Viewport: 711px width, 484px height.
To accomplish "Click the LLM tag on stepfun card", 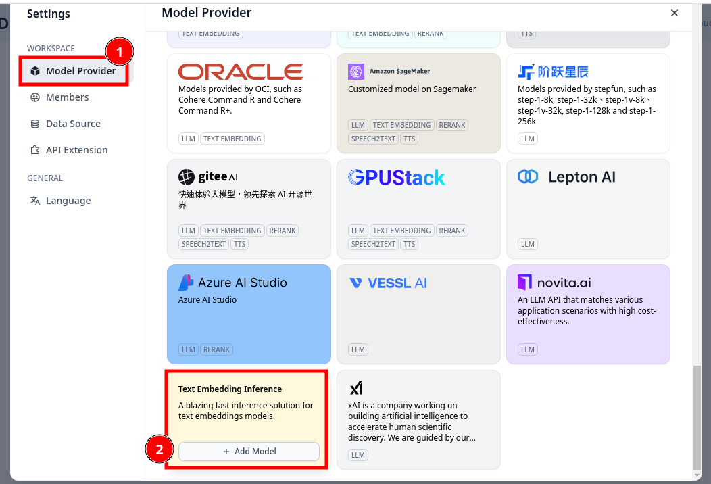I will (527, 139).
